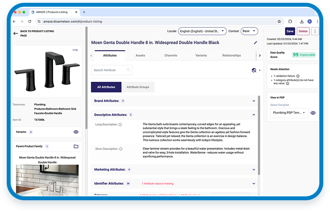The image size is (330, 211).
Task: Select the All Attributes view
Action: [x=106, y=87]
